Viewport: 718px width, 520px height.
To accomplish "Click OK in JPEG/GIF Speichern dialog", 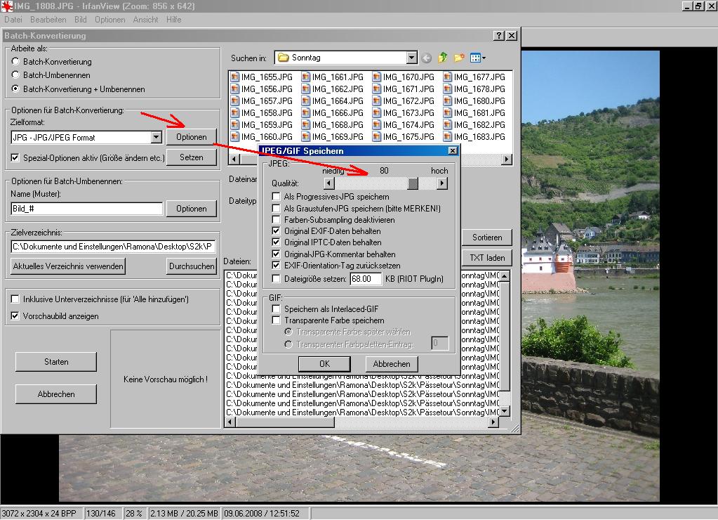I will point(324,364).
